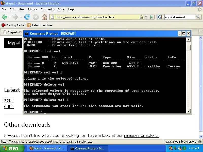Click the Command Prompt scroll up arrow
Screen dimensions: 203x152
188,40
